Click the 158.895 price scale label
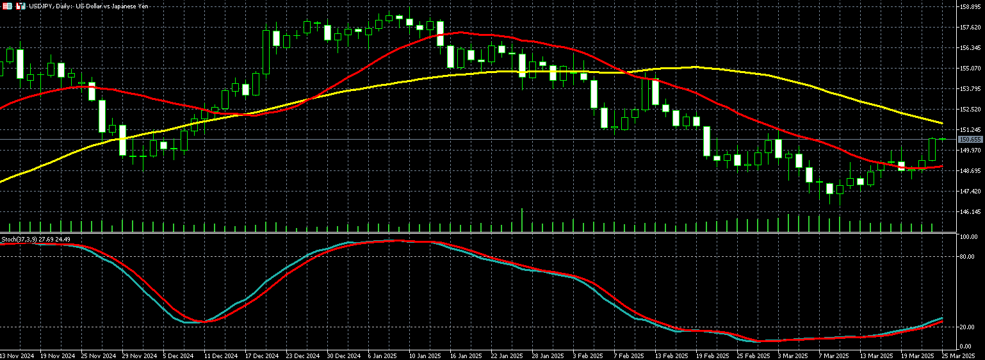Image resolution: width=985 pixels, height=360 pixels. [x=970, y=7]
